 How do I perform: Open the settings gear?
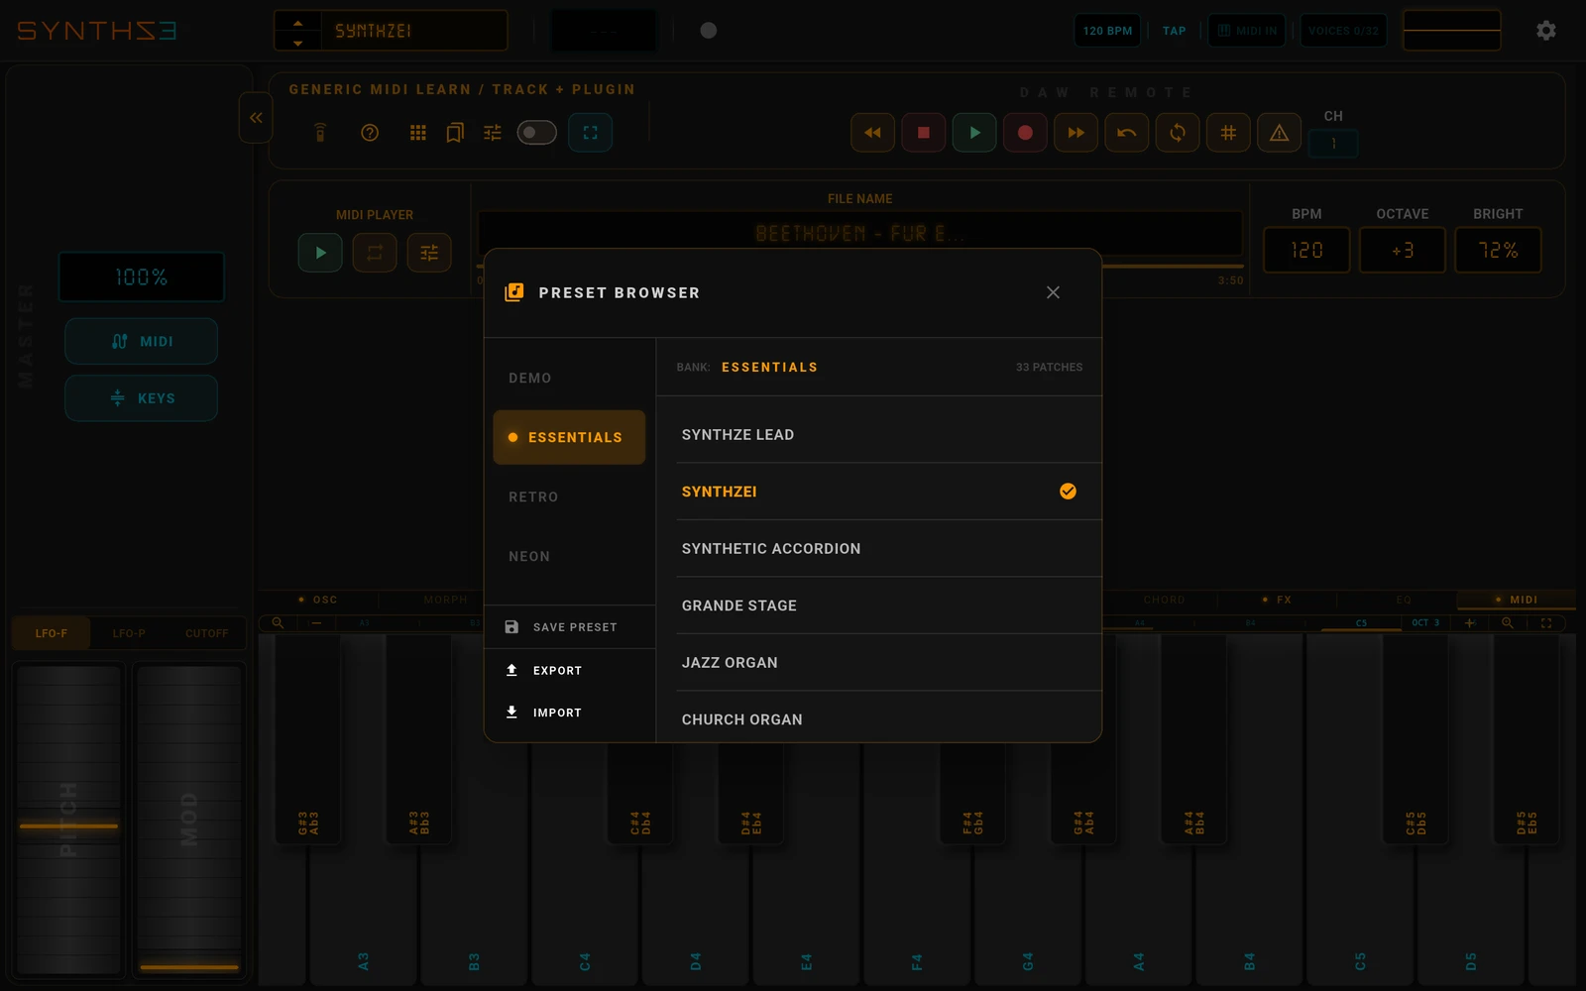pyautogui.click(x=1545, y=31)
